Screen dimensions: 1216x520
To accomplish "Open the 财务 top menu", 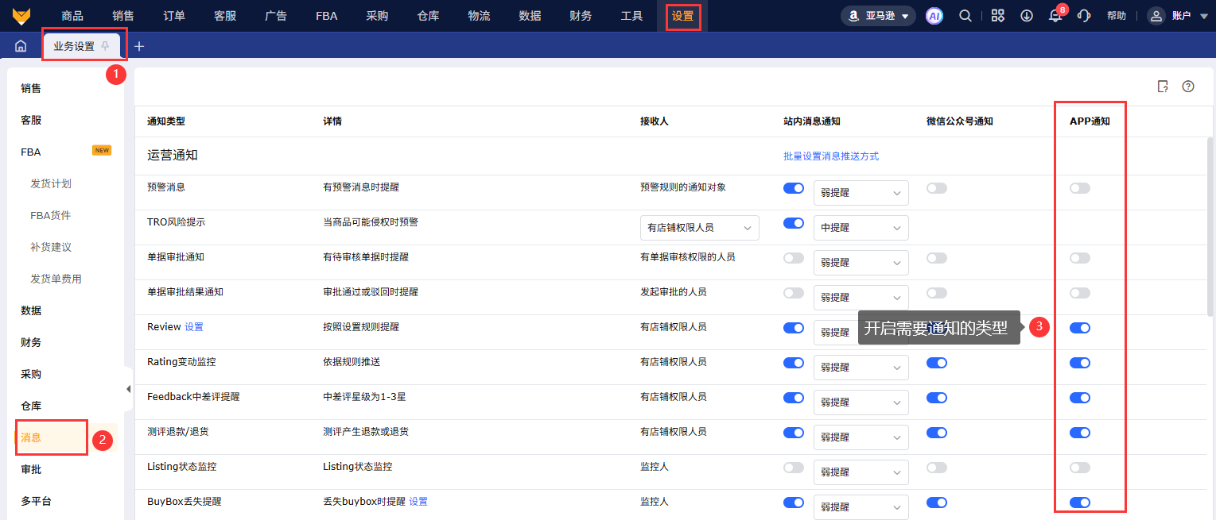I will pos(581,16).
